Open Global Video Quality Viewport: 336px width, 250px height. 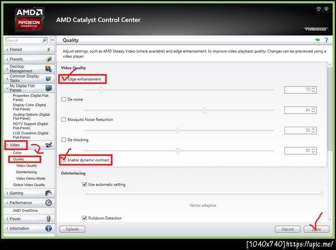[29, 185]
